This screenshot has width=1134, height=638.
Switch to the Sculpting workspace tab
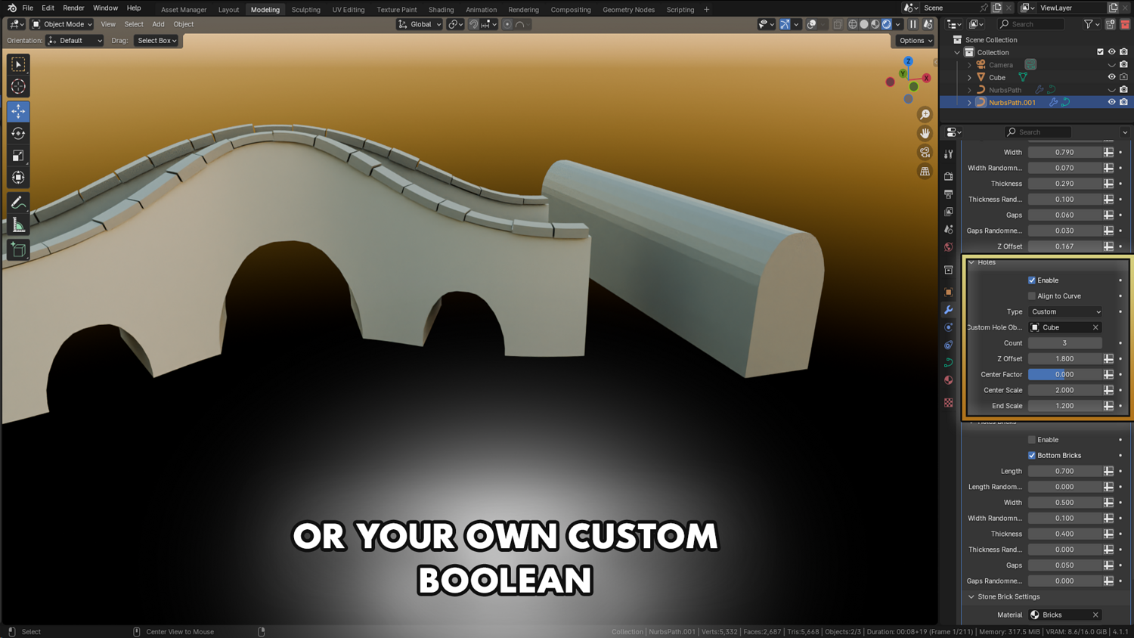point(305,10)
